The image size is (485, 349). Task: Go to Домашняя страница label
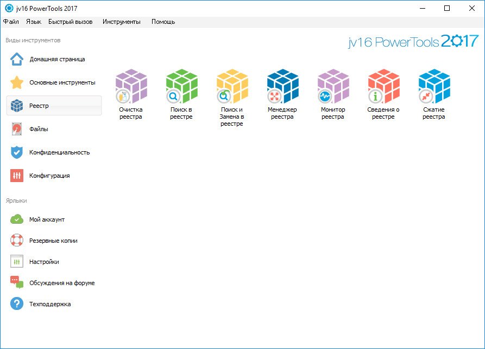click(57, 59)
